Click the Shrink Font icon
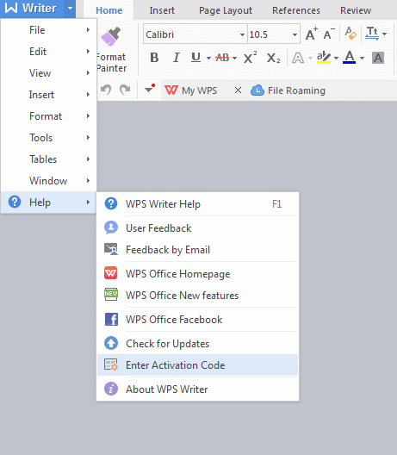Viewport: 397px width, 455px height. pyautogui.click(x=329, y=34)
